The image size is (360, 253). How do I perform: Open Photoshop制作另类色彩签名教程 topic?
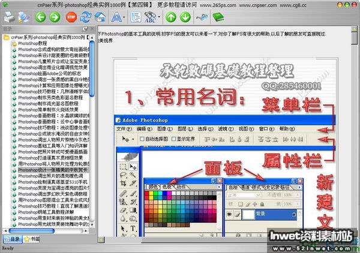pos(50,98)
